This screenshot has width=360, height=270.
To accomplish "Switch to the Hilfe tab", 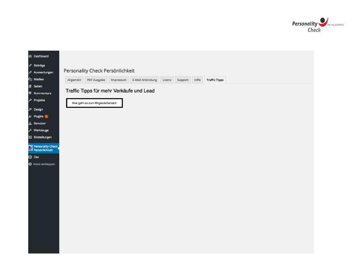I will 198,80.
